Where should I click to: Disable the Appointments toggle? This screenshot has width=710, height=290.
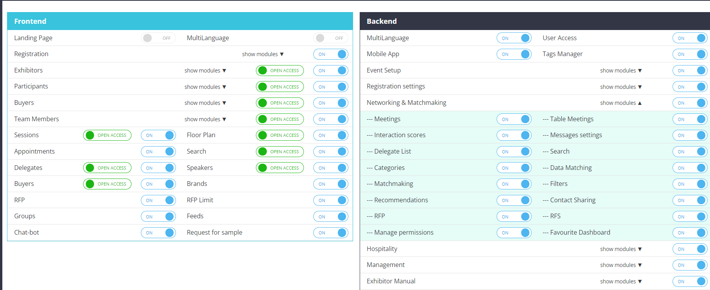point(158,152)
